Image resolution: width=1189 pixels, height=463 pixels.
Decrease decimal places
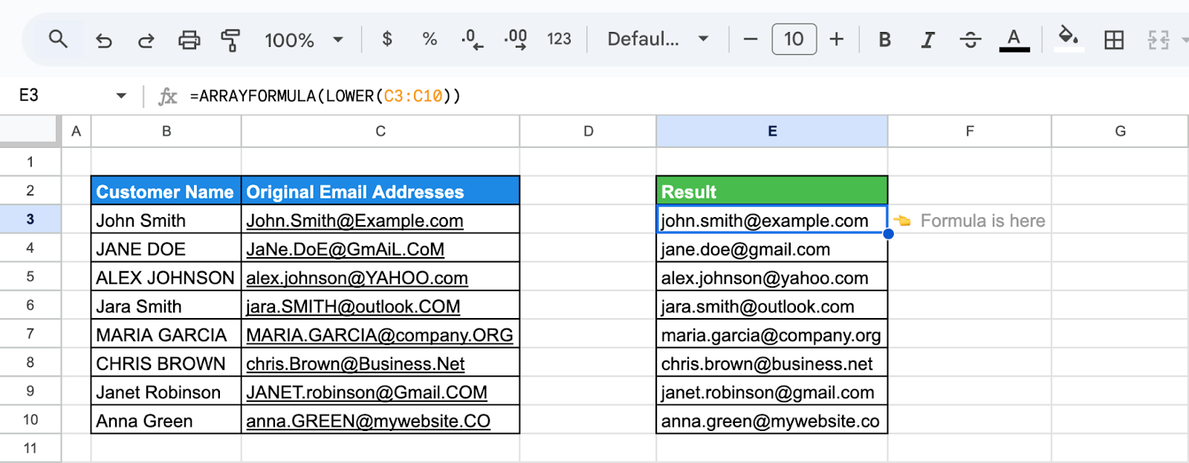(472, 39)
